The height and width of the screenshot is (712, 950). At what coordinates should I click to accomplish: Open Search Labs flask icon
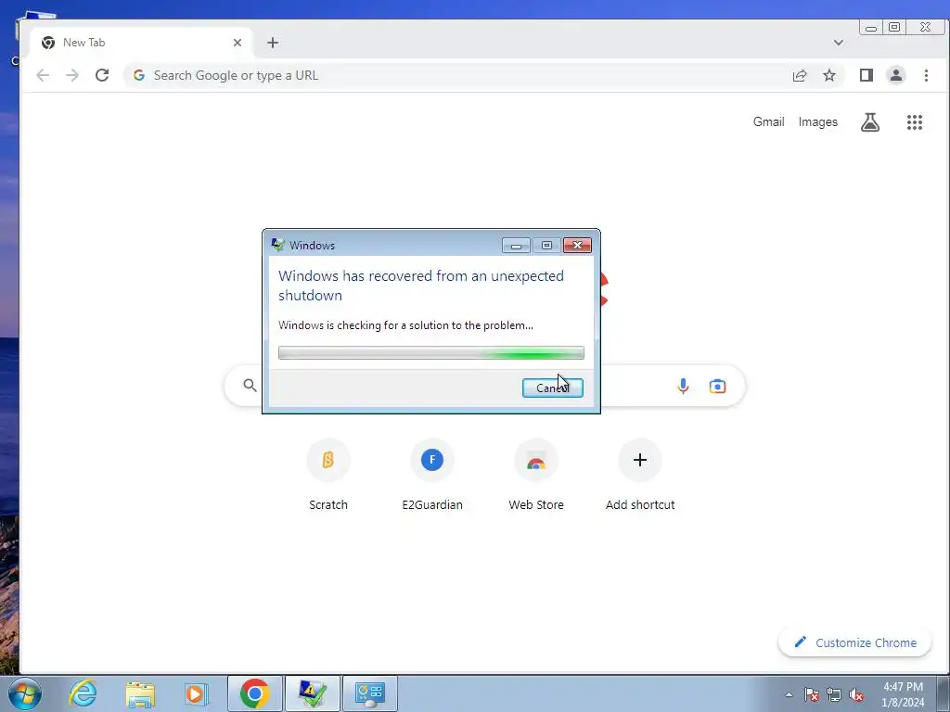tap(870, 122)
